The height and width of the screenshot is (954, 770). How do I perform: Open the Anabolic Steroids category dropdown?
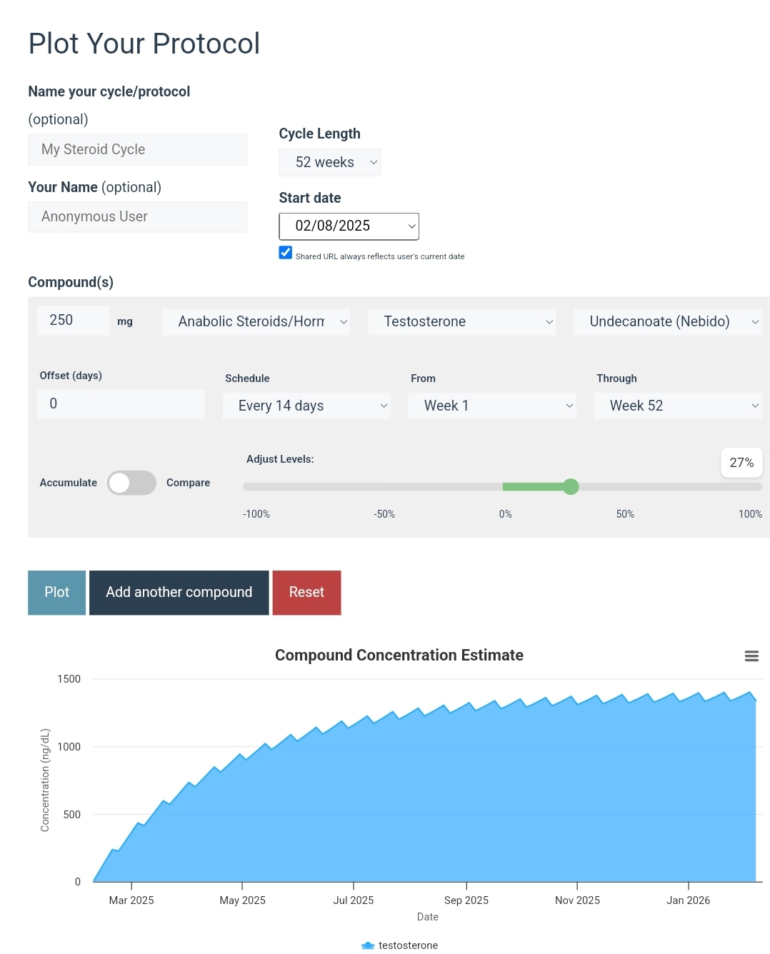click(256, 322)
